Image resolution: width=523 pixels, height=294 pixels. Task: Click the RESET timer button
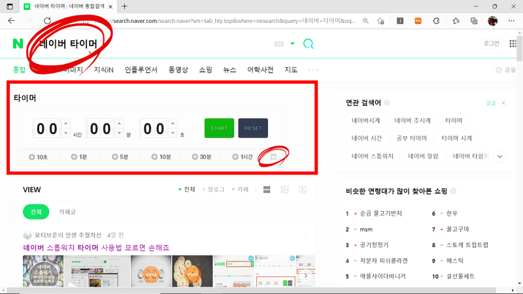tap(253, 128)
